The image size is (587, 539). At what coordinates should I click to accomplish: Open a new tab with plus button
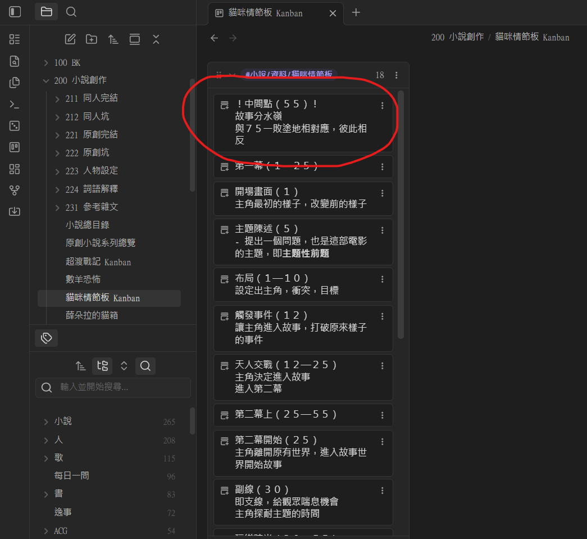click(x=356, y=13)
